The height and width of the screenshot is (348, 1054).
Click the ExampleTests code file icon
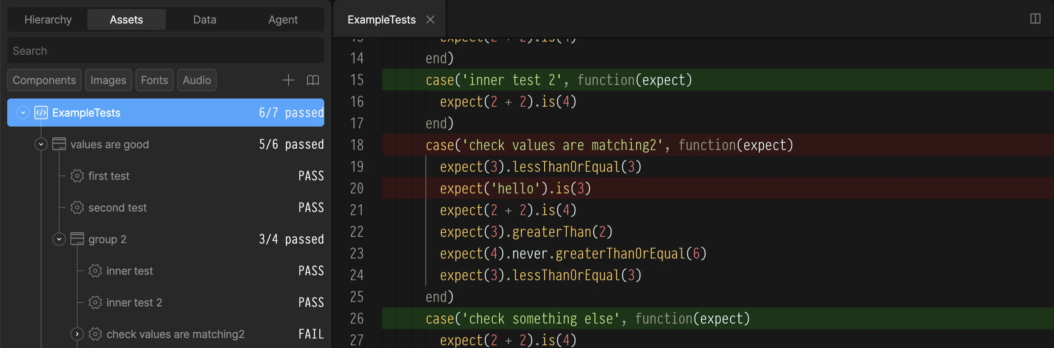[x=41, y=113]
